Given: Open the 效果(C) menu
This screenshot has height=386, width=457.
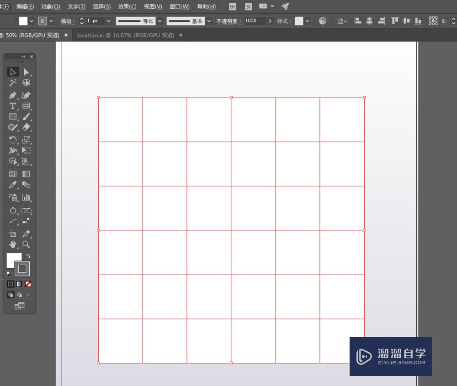Looking at the screenshot, I should point(127,7).
